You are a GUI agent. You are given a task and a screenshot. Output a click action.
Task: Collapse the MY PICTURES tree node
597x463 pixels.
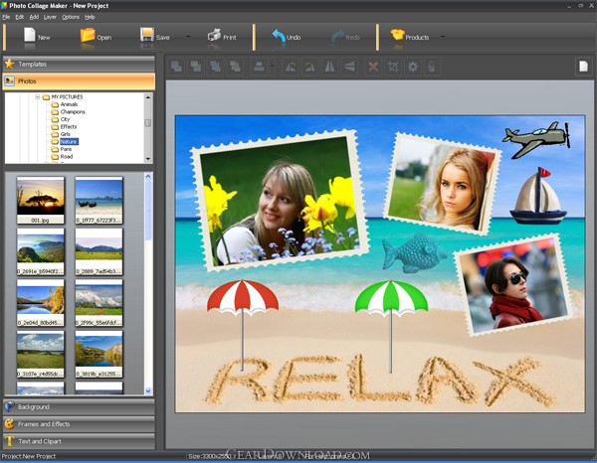coord(37,96)
